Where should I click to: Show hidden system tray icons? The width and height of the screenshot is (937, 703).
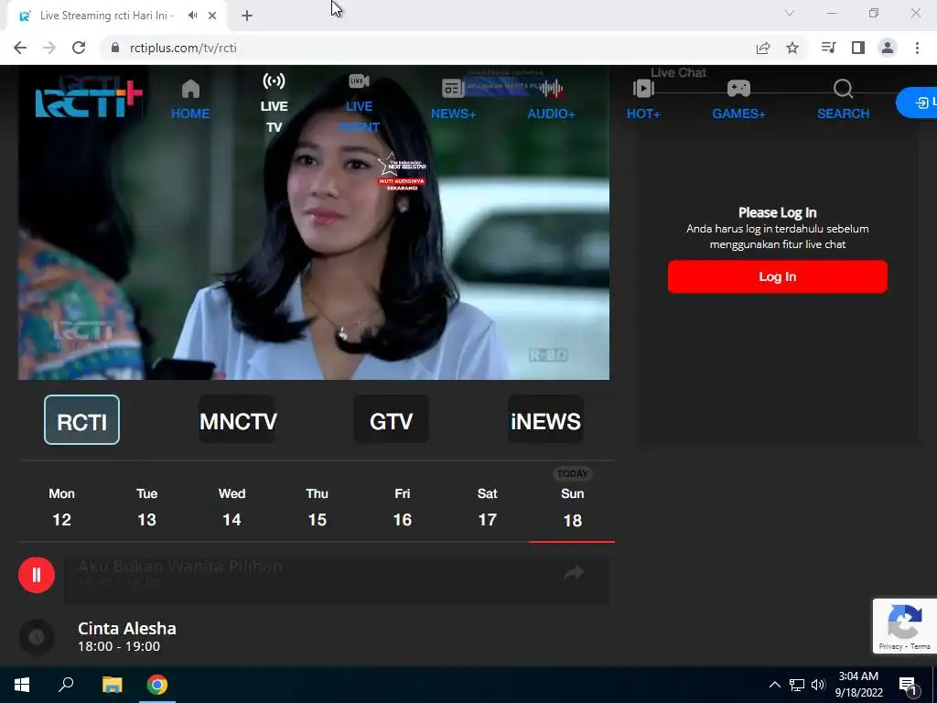point(774,685)
